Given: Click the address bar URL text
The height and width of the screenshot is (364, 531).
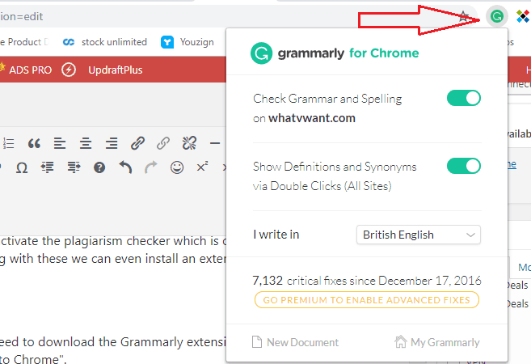Looking at the screenshot, I should 21,16.
